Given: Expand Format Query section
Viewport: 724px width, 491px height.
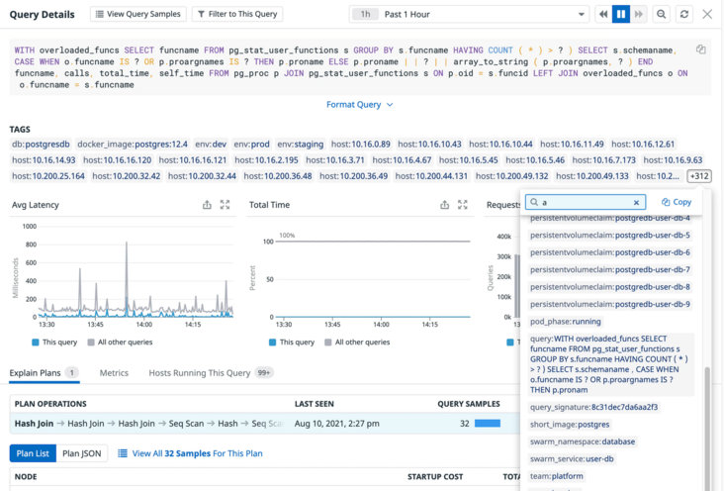Looking at the screenshot, I should point(360,105).
